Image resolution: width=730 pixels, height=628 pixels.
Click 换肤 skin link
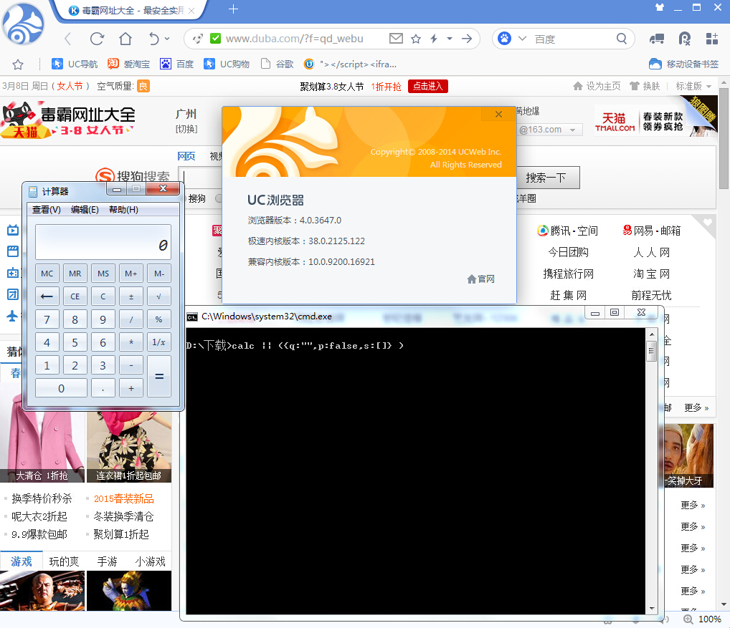click(x=645, y=86)
